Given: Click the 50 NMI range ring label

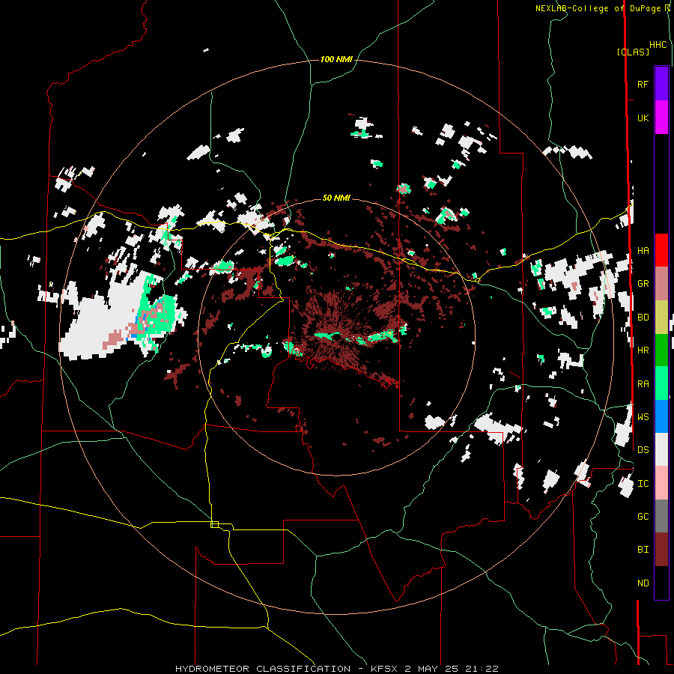Looking at the screenshot, I should 336,198.
